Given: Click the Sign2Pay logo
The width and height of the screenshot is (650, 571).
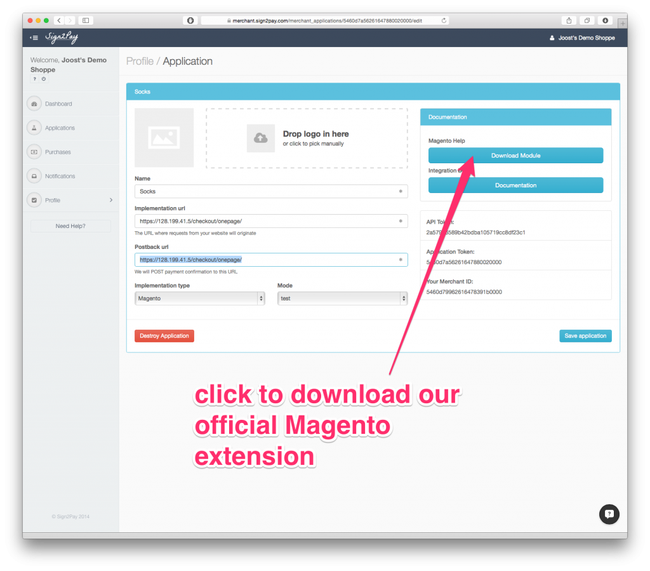Looking at the screenshot, I should coord(62,37).
